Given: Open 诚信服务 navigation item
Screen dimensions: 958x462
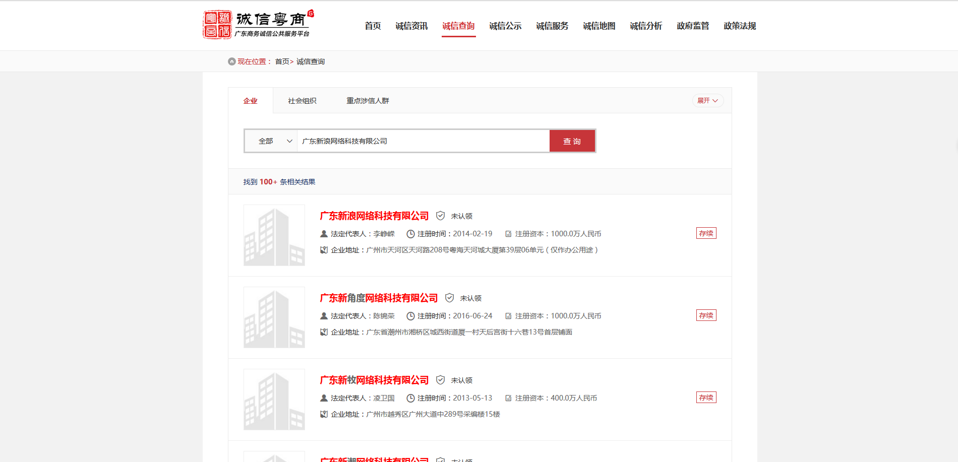Looking at the screenshot, I should click(552, 26).
